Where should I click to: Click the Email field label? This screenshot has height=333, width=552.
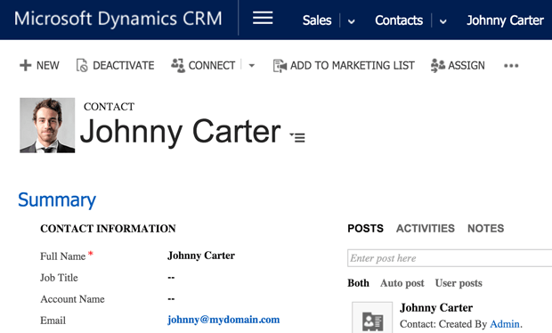pos(53,321)
